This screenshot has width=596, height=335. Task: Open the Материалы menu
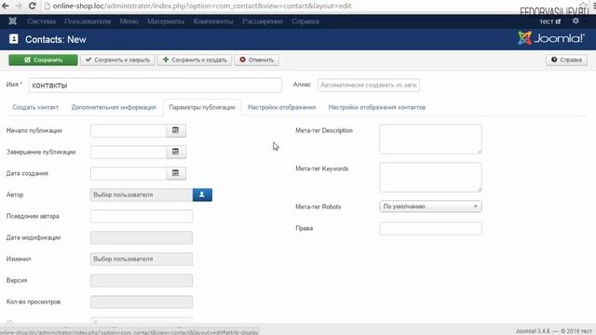point(166,21)
